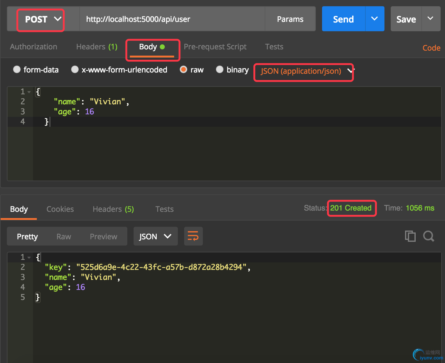The width and height of the screenshot is (445, 363).
Task: Select the x-www-form-urlencoded radio option
Action: coord(75,69)
